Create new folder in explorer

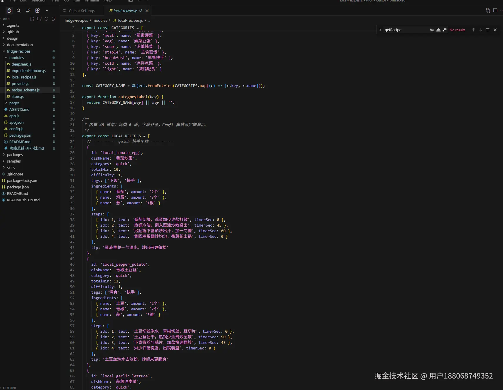click(x=39, y=19)
